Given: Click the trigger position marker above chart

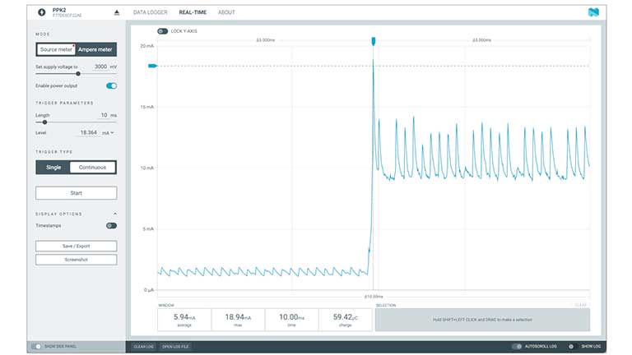Looking at the screenshot, I should coord(374,41).
